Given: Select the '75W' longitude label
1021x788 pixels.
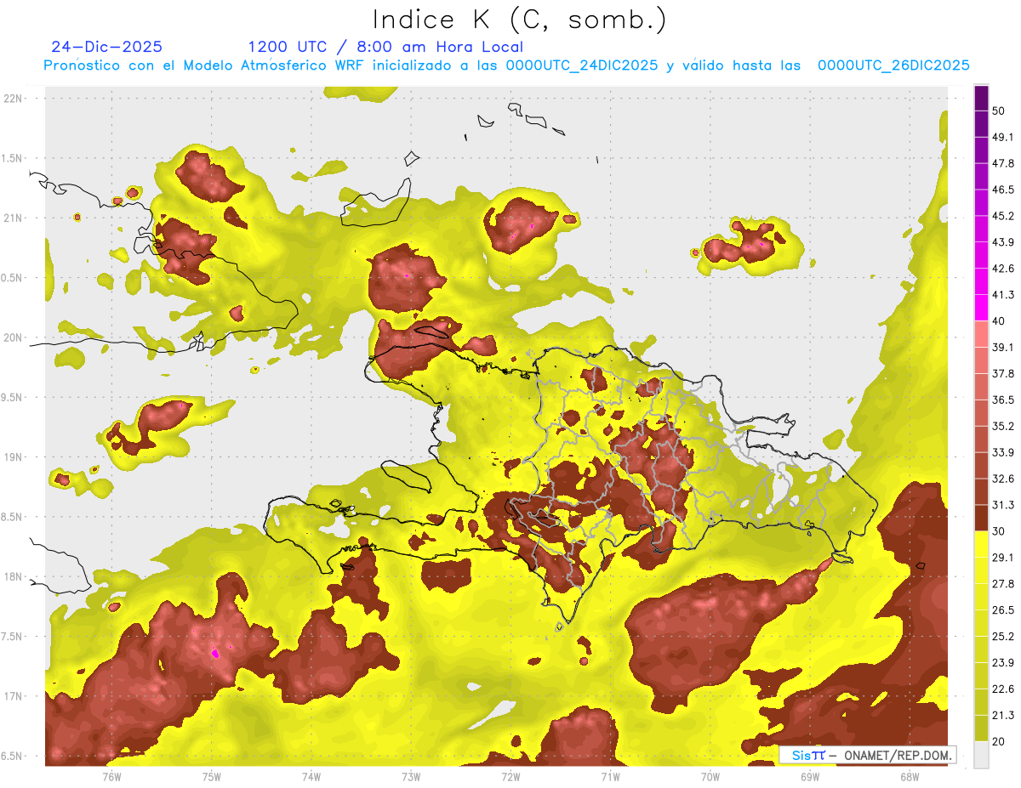Looking at the screenshot, I should click(x=211, y=776).
